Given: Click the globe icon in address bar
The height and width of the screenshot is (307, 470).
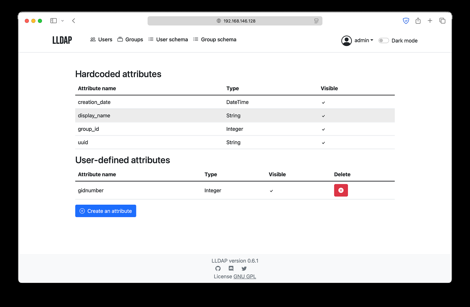Looking at the screenshot, I should 219,21.
